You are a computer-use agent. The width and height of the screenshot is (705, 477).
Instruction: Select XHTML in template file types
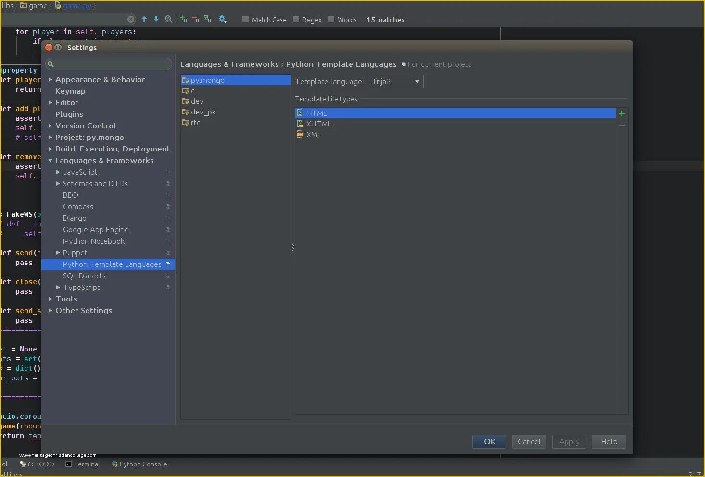click(455, 124)
